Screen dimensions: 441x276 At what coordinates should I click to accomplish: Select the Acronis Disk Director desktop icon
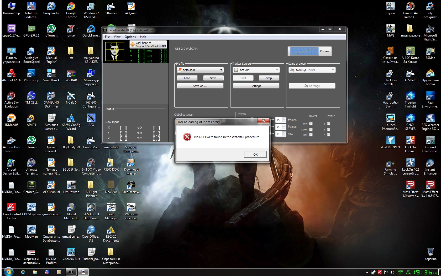point(11,145)
